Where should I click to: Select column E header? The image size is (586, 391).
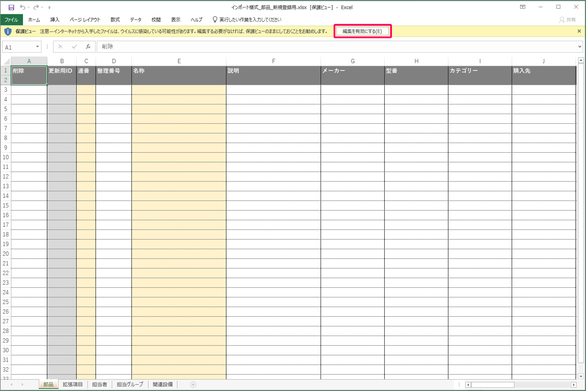point(179,61)
